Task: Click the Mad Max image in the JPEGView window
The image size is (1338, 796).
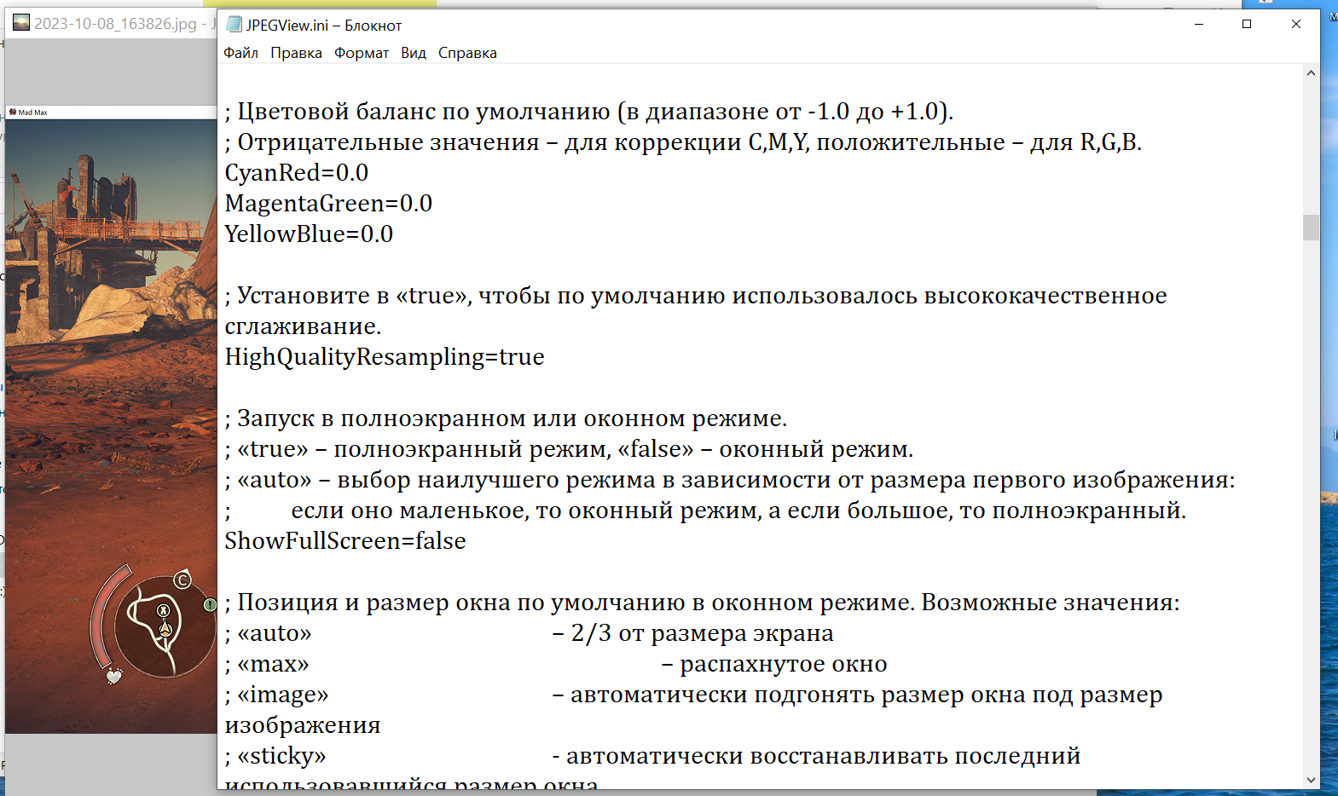Action: pyautogui.click(x=111, y=426)
